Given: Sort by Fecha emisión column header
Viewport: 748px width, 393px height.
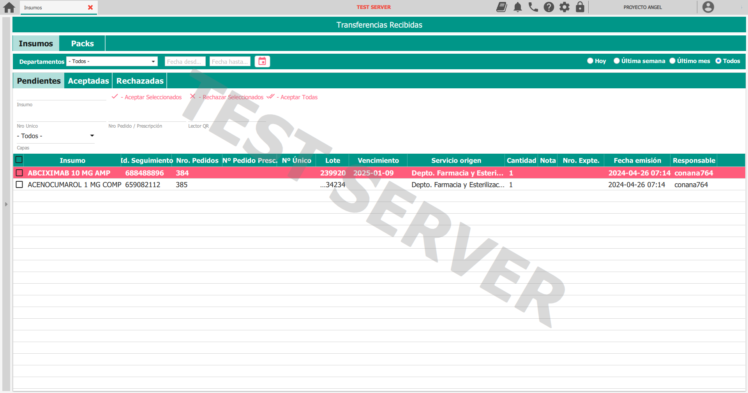Looking at the screenshot, I should click(x=637, y=160).
